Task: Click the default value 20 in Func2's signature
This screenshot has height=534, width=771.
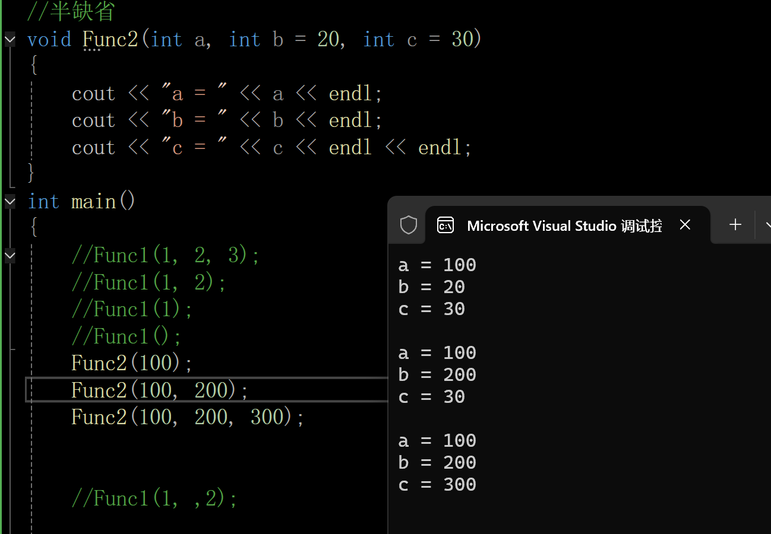Action: tap(328, 40)
